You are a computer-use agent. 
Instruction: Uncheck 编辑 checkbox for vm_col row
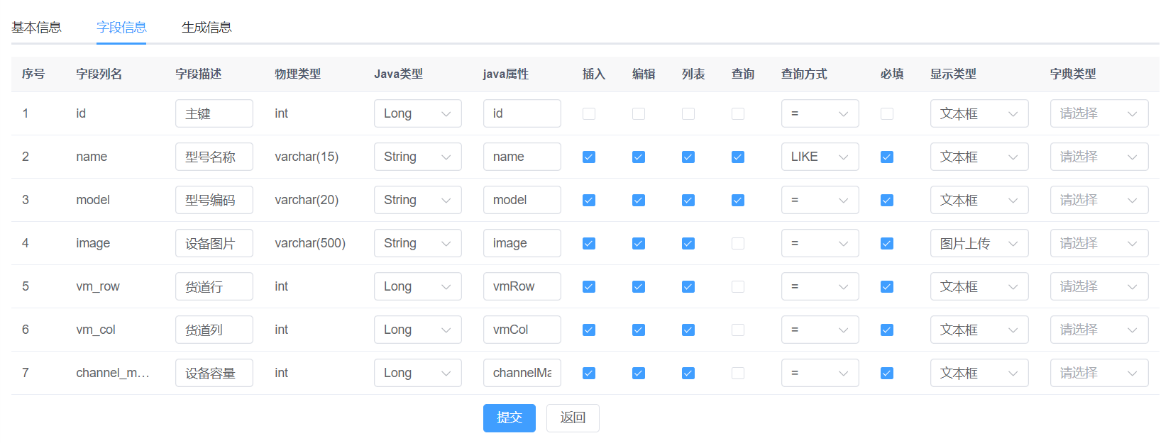639,330
